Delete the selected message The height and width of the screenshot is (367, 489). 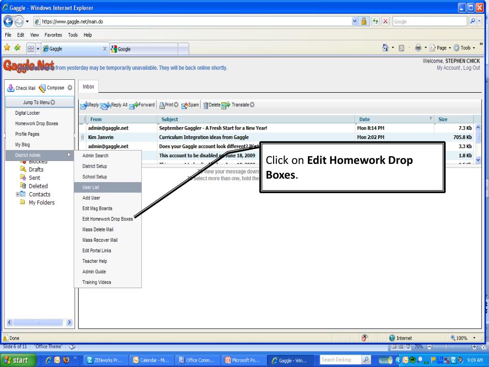pos(212,105)
